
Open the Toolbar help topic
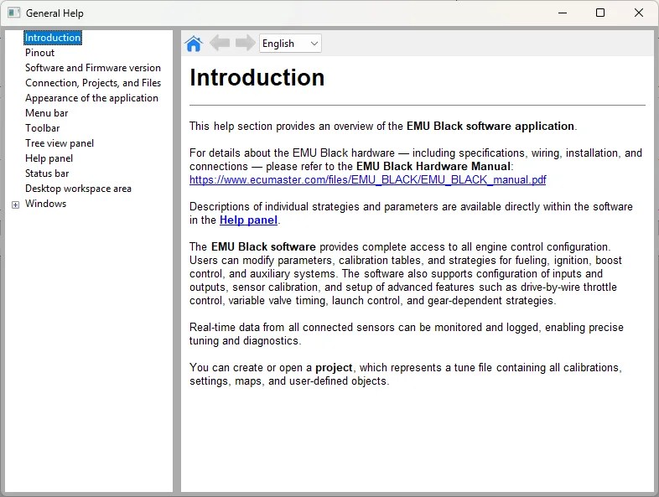click(x=43, y=128)
